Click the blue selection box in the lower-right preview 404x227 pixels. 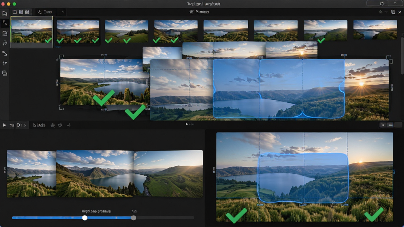pyautogui.click(x=303, y=178)
